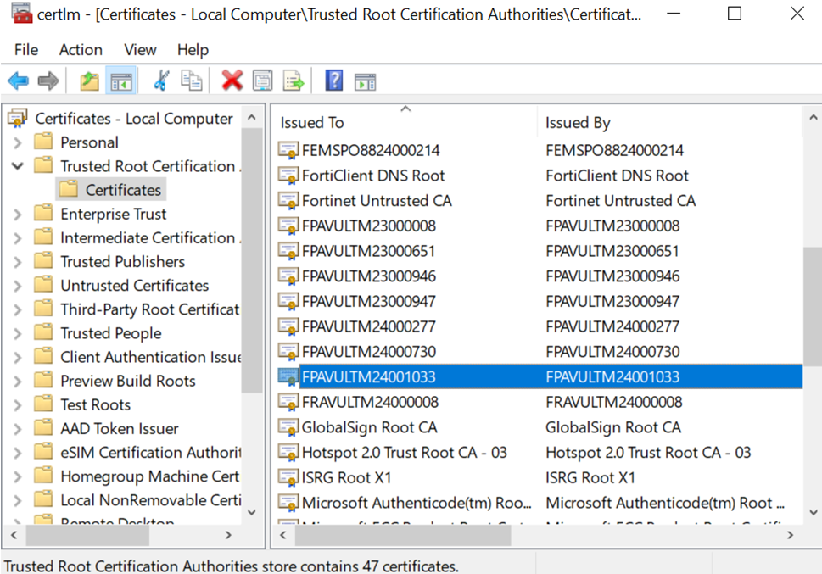Select the ISRG Root X1 certificate

tap(347, 477)
